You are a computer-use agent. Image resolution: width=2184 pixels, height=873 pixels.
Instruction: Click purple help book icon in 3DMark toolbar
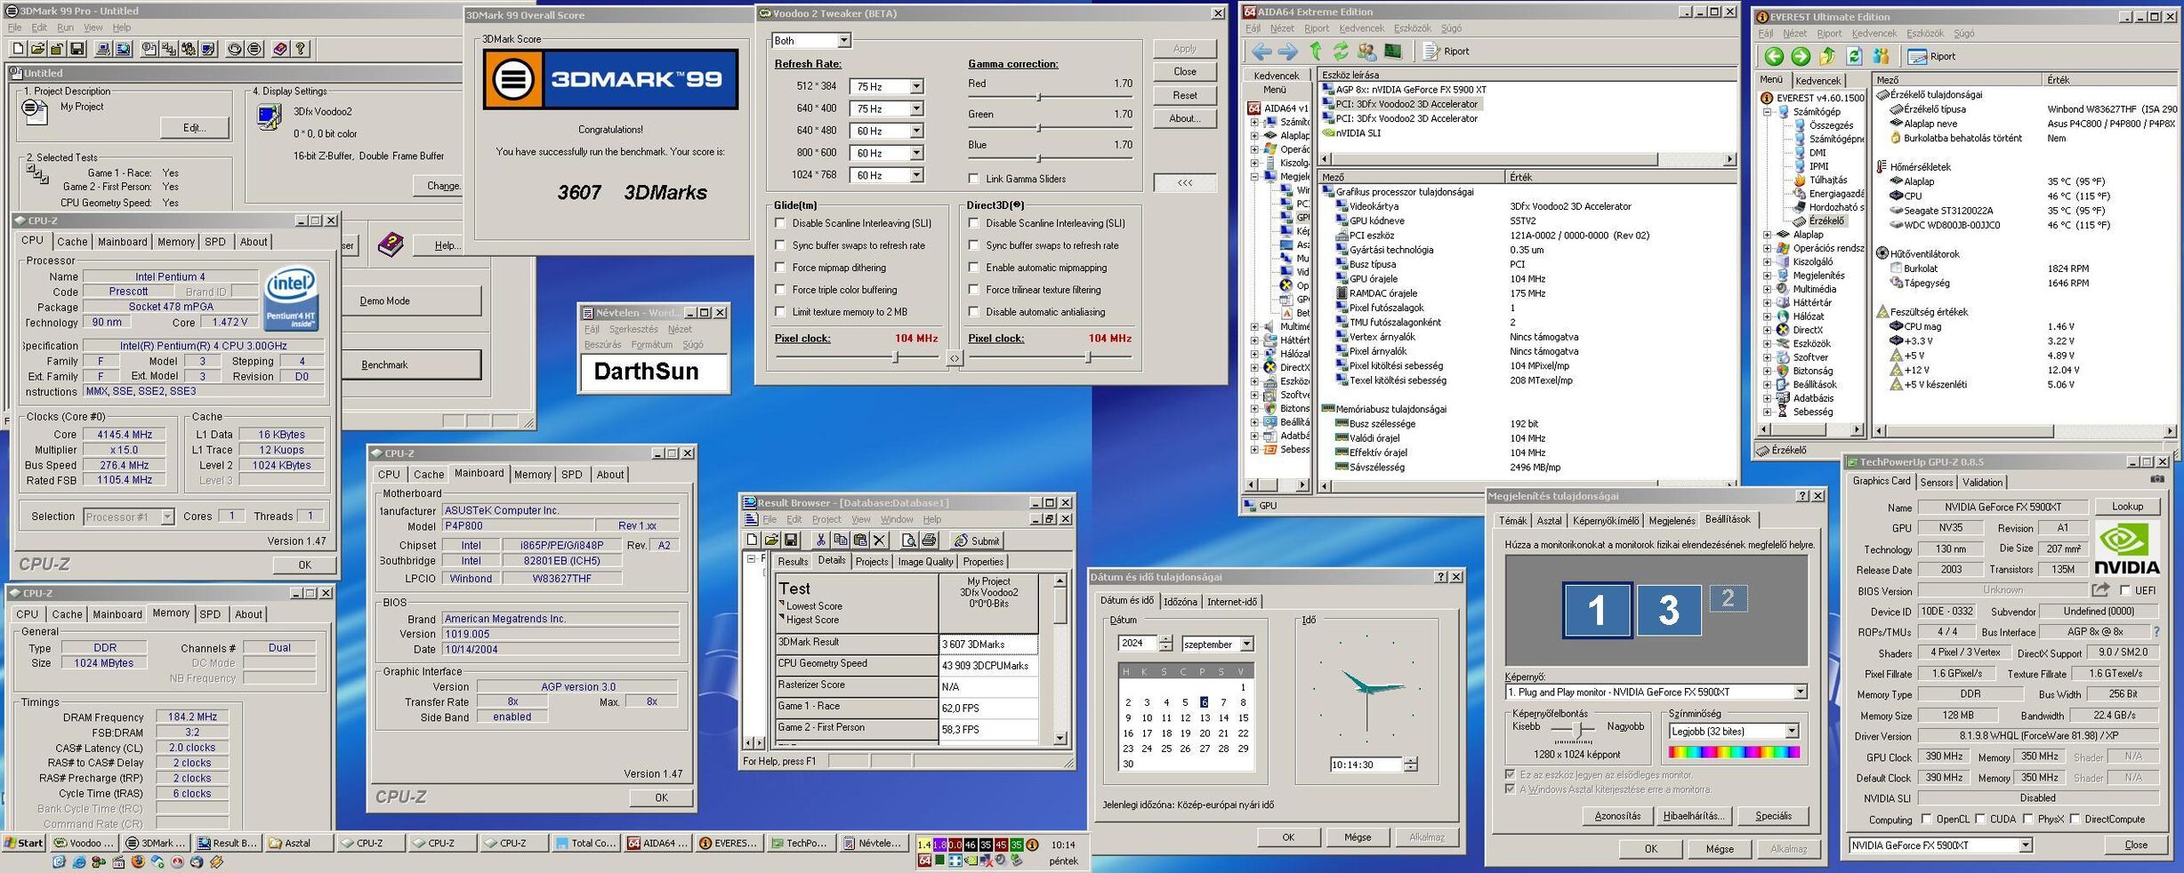[x=280, y=49]
